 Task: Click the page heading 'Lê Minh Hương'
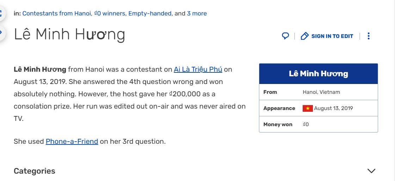pos(69,34)
